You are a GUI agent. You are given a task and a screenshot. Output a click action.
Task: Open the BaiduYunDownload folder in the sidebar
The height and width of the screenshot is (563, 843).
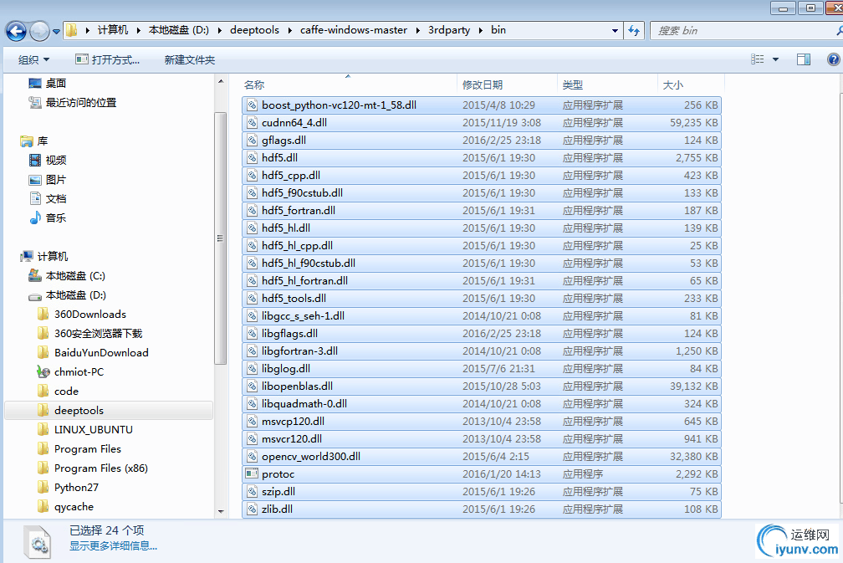[101, 353]
